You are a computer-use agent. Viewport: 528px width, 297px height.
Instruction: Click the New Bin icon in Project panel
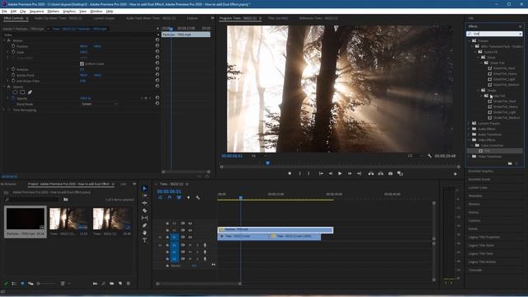tap(112, 284)
